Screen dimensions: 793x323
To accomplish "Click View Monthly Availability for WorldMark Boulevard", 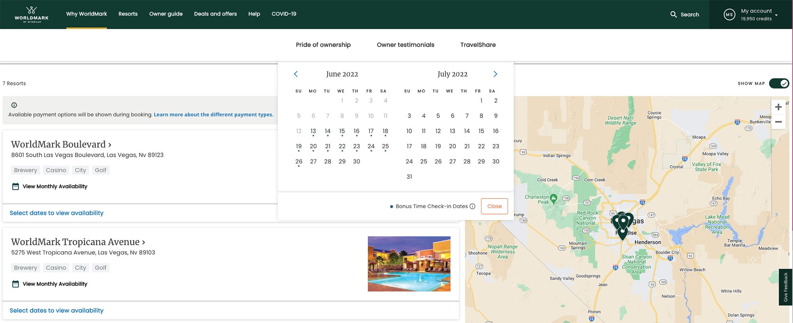I will pos(55,186).
